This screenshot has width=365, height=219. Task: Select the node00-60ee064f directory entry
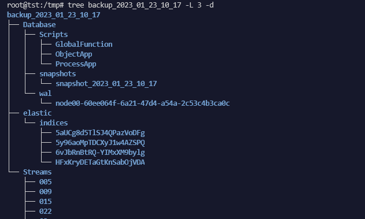pyautogui.click(x=142, y=103)
